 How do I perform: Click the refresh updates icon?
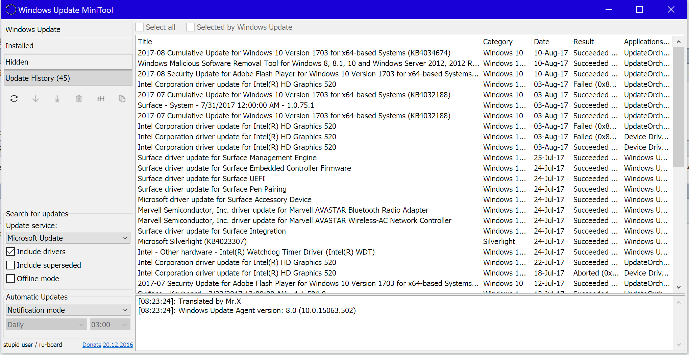[x=14, y=99]
